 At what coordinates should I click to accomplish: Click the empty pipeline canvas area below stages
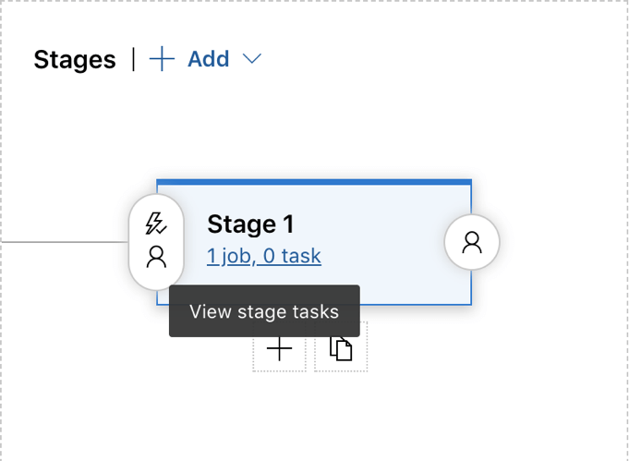click(314, 416)
